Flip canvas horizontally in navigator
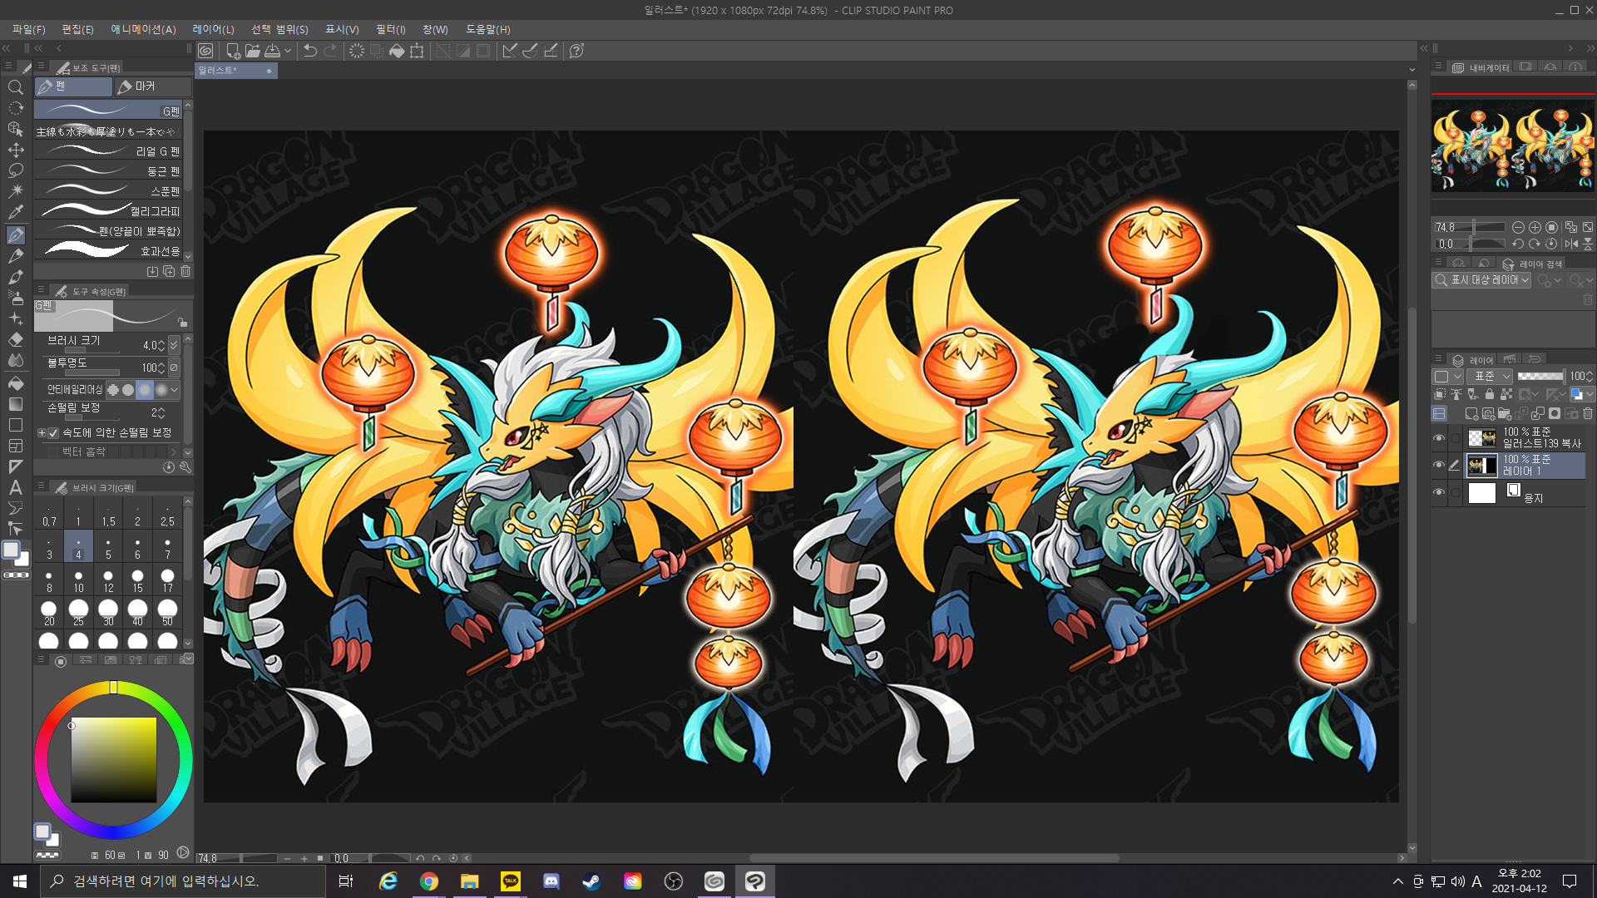1597x898 pixels. point(1570,244)
